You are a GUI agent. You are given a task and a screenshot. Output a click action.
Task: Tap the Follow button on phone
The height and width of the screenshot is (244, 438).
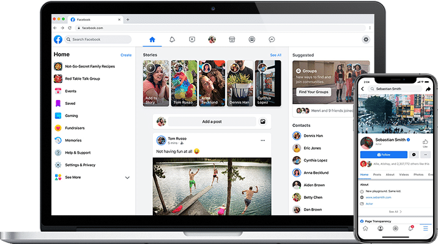click(384, 154)
